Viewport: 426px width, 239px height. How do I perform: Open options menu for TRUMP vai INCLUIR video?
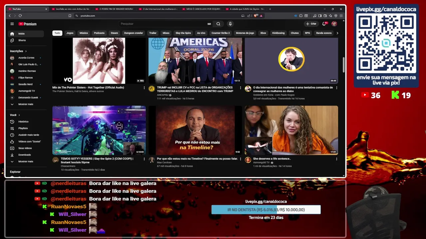coord(240,88)
